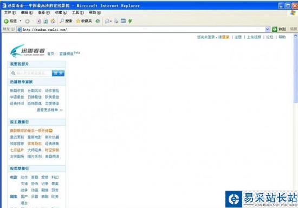Go to the 首页 home link
The image size is (298, 208).
[50, 54]
